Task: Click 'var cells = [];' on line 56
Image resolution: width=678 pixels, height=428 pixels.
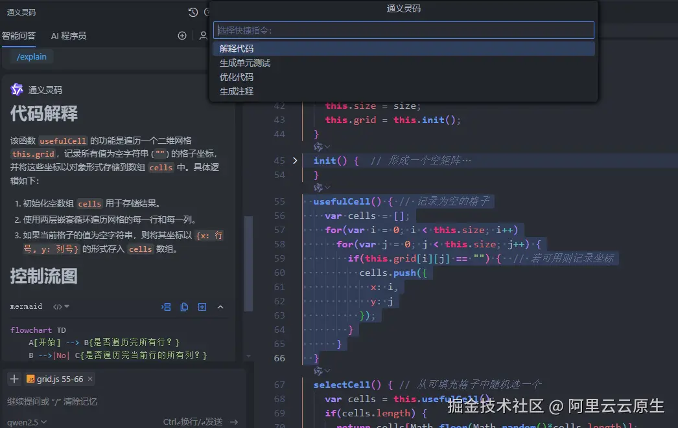Action: click(x=367, y=216)
